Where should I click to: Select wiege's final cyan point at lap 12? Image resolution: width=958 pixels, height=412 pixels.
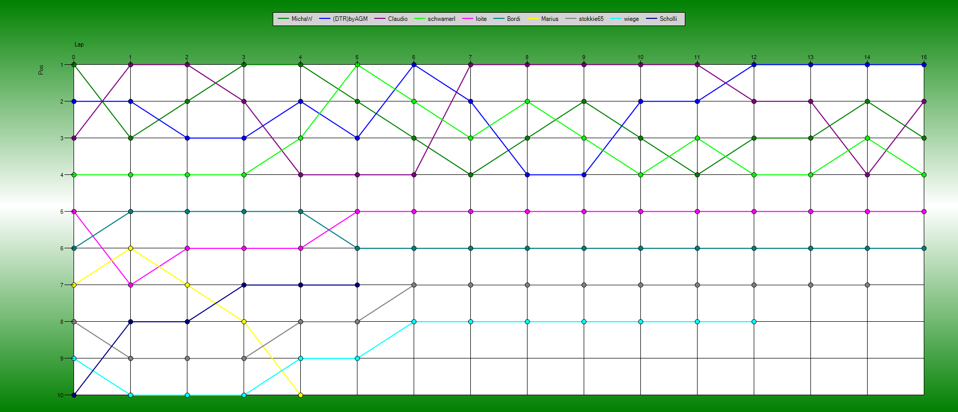tap(754, 322)
